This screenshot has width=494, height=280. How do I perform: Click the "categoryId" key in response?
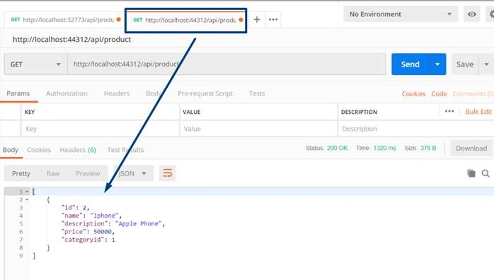[x=83, y=240]
